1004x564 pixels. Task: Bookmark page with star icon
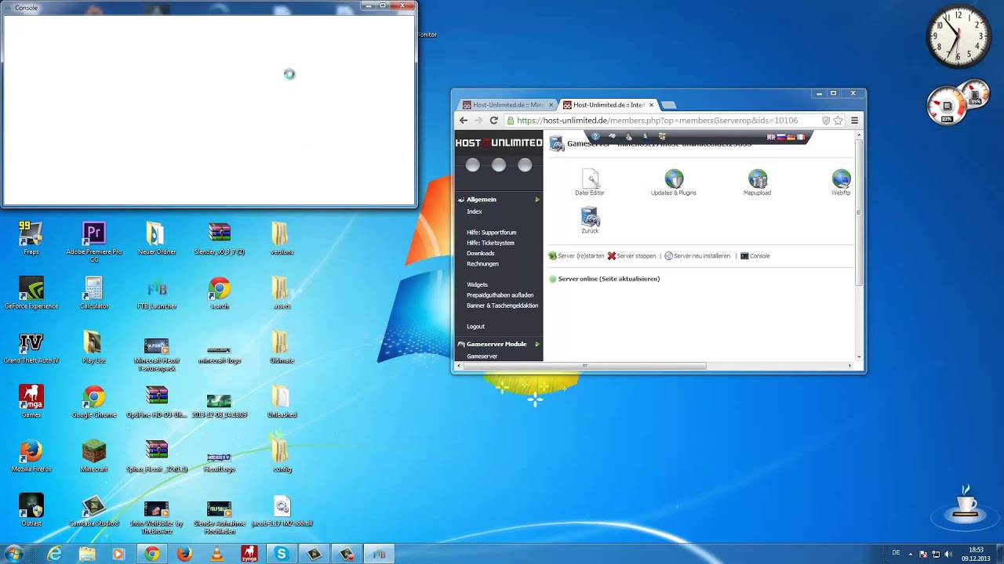point(838,121)
